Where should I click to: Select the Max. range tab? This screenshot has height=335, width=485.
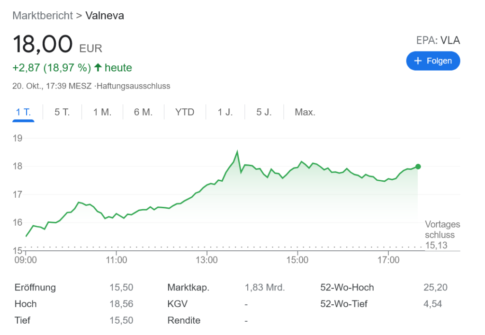click(305, 112)
